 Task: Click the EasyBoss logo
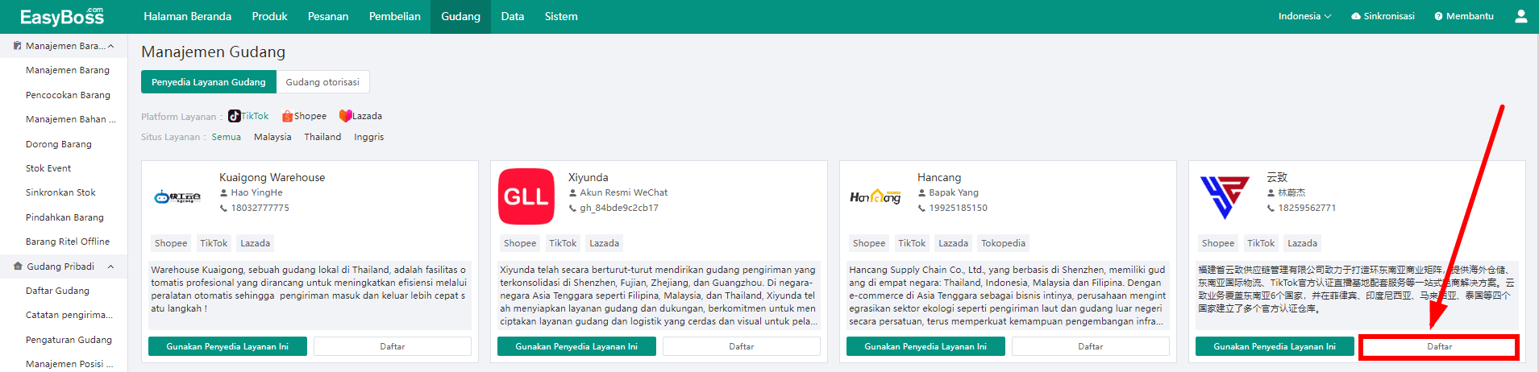(x=62, y=16)
